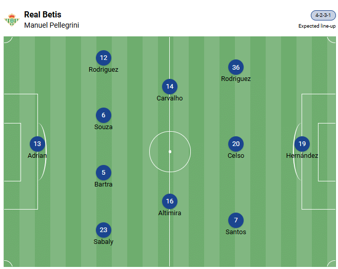Image resolution: width=338 pixels, height=269 pixels.
Task: Select the number 20 Celso marker
Action: 236,144
